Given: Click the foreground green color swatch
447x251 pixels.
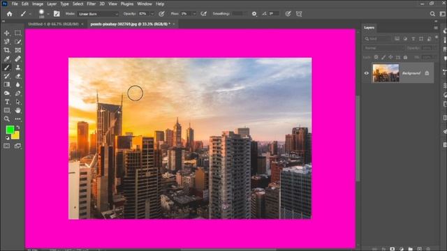Looking at the screenshot, I should [10, 130].
